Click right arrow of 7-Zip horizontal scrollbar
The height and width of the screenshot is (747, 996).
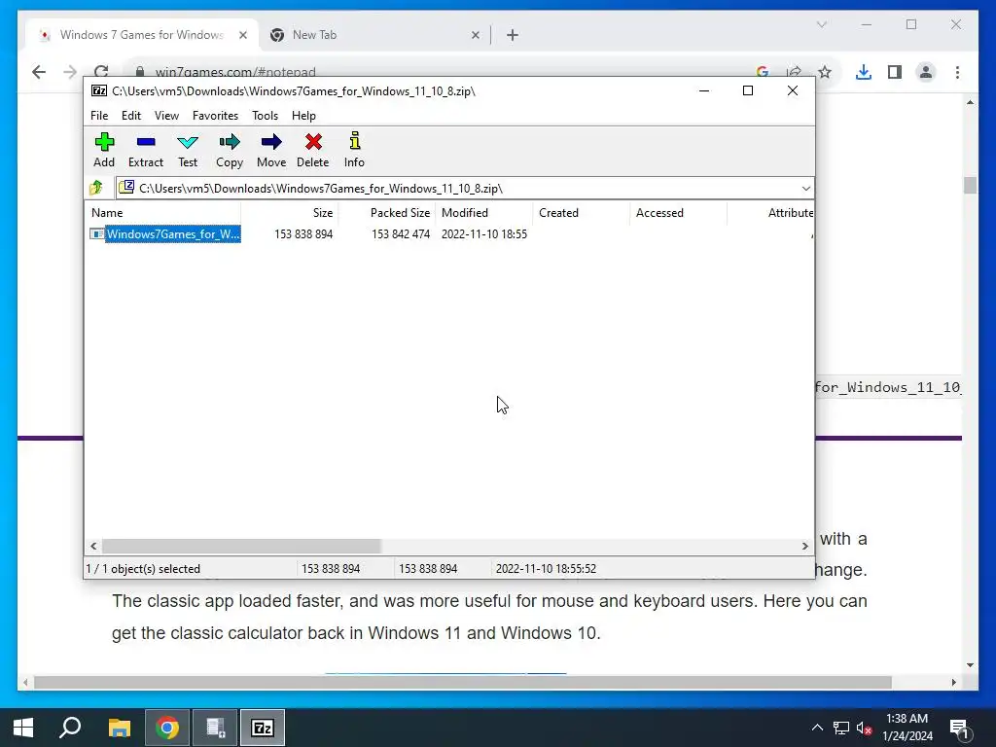[x=804, y=546]
